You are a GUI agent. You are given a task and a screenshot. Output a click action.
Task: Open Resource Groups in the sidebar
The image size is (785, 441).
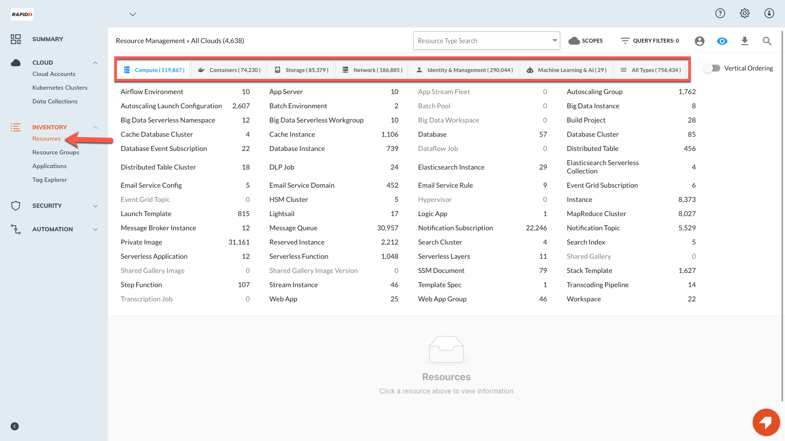[55, 152]
